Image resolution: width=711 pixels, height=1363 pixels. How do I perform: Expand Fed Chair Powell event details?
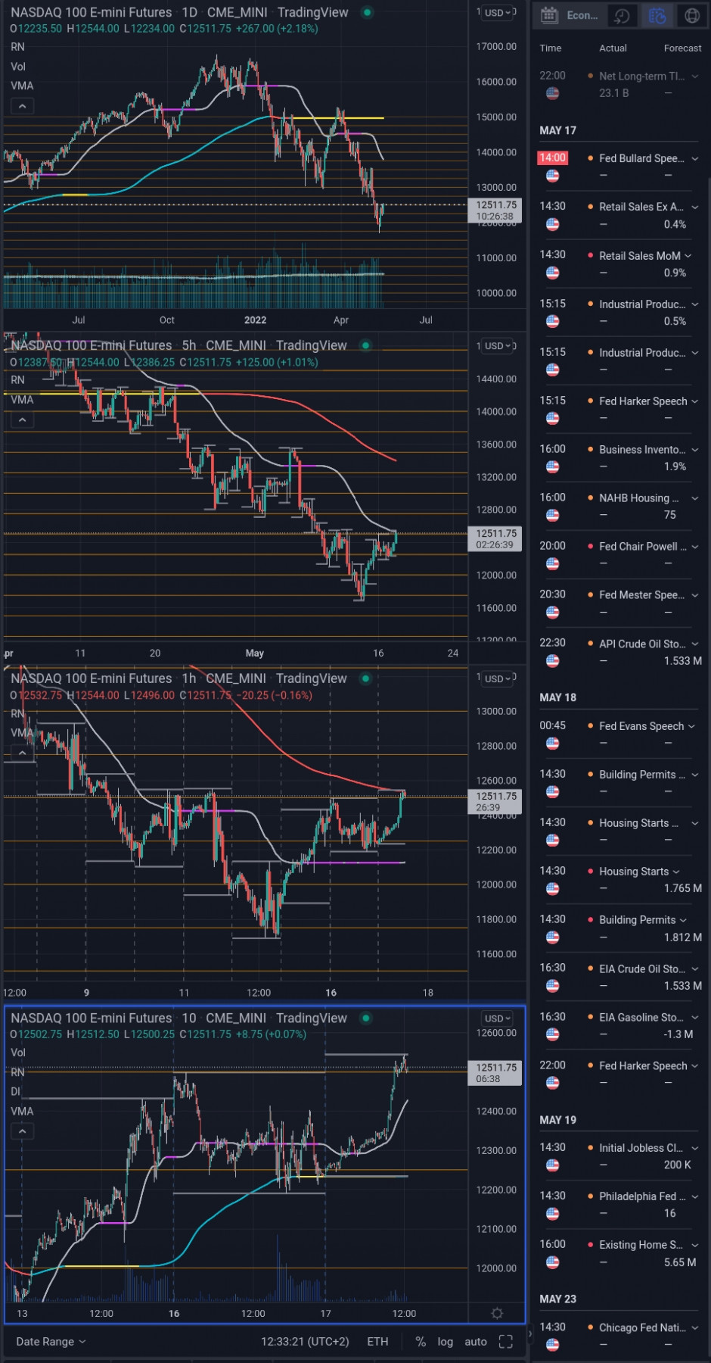[x=695, y=547]
